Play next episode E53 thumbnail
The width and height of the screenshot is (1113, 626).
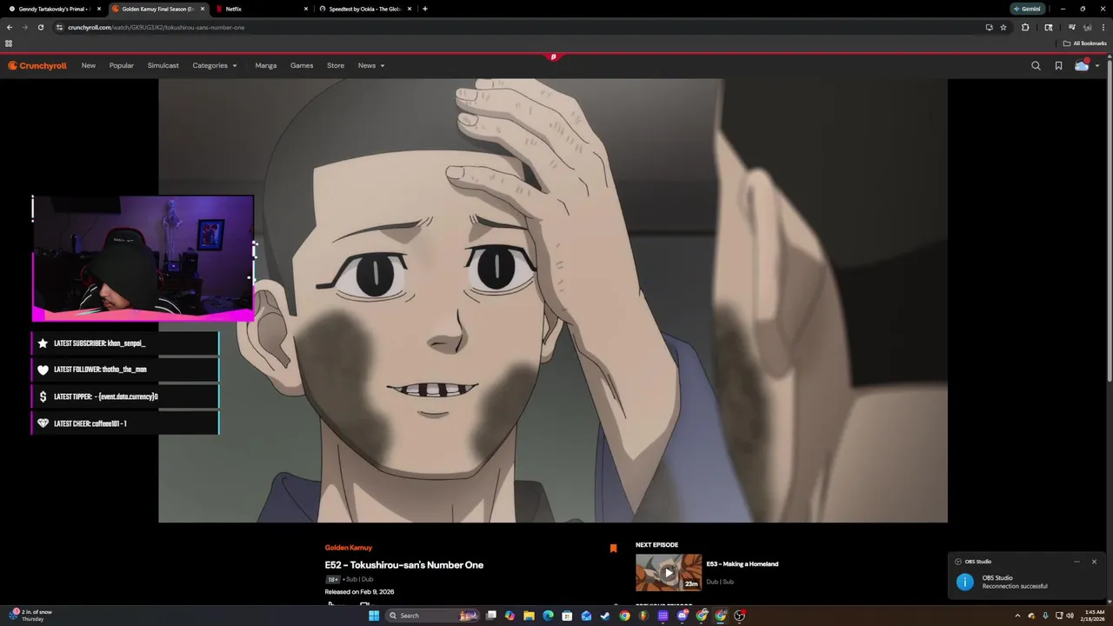tap(669, 573)
